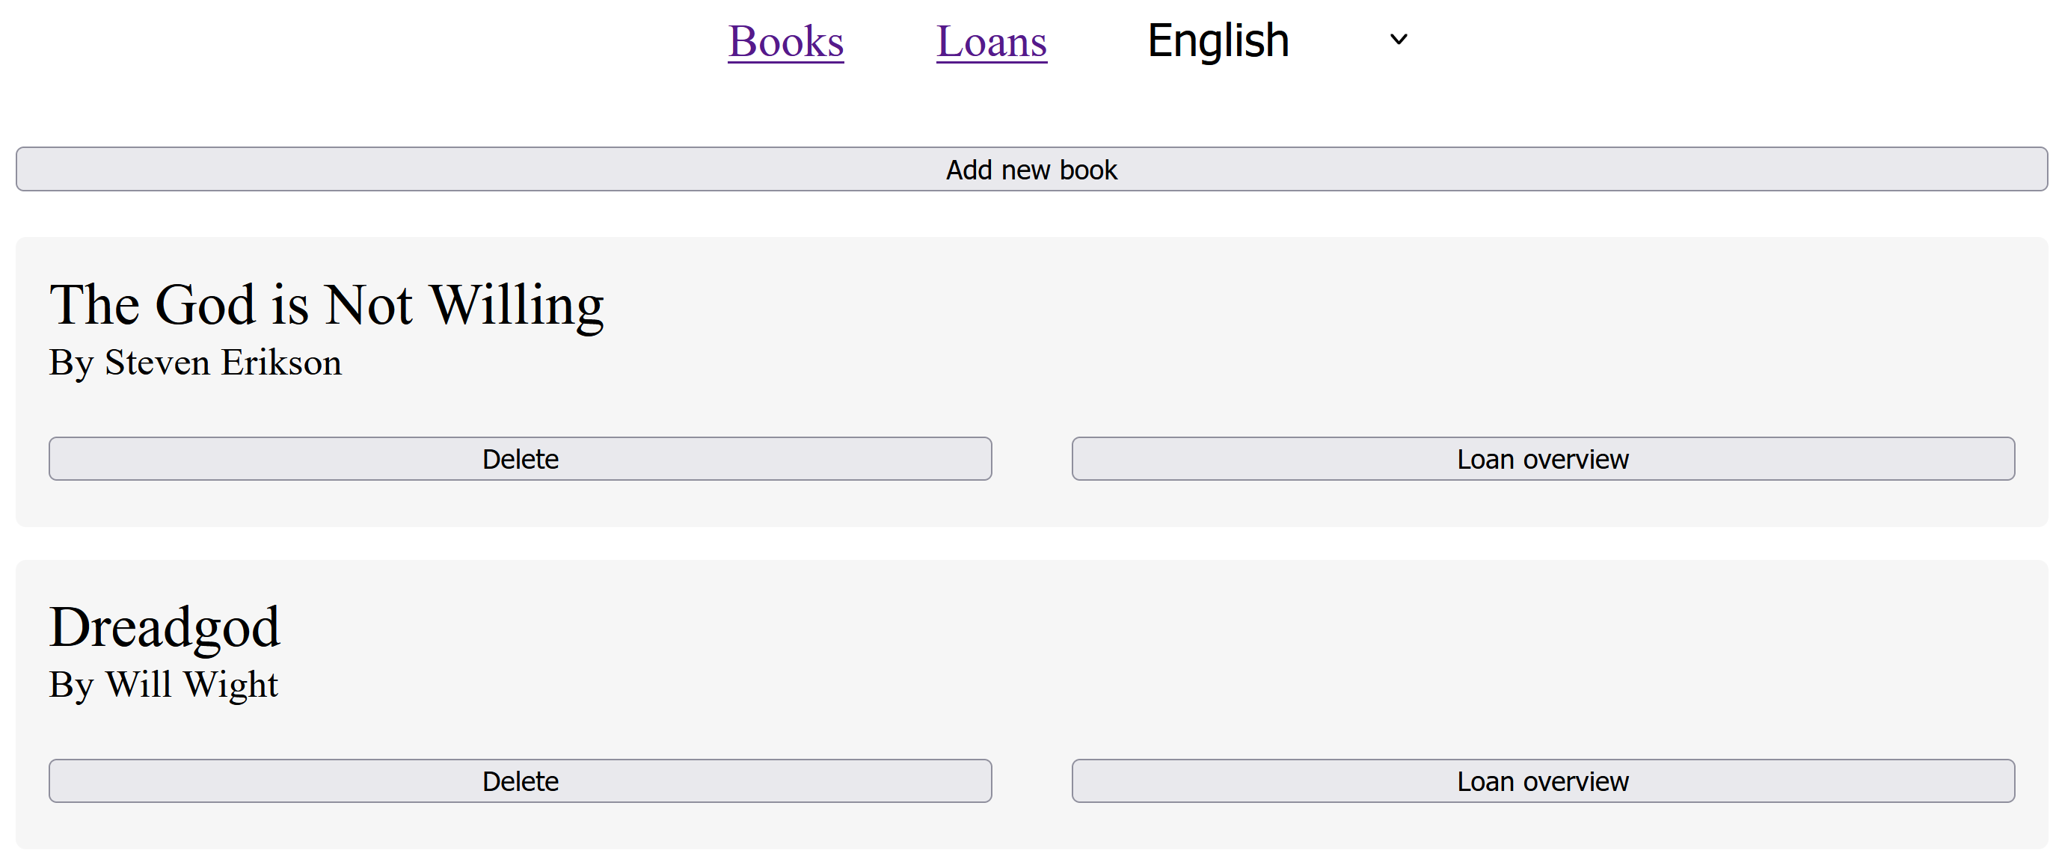2050x859 pixels.
Task: Go to the Loans page
Action: click(x=991, y=41)
